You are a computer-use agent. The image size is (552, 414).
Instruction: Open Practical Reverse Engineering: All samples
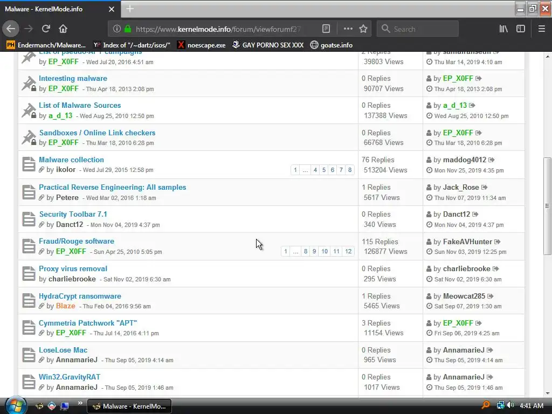112,187
